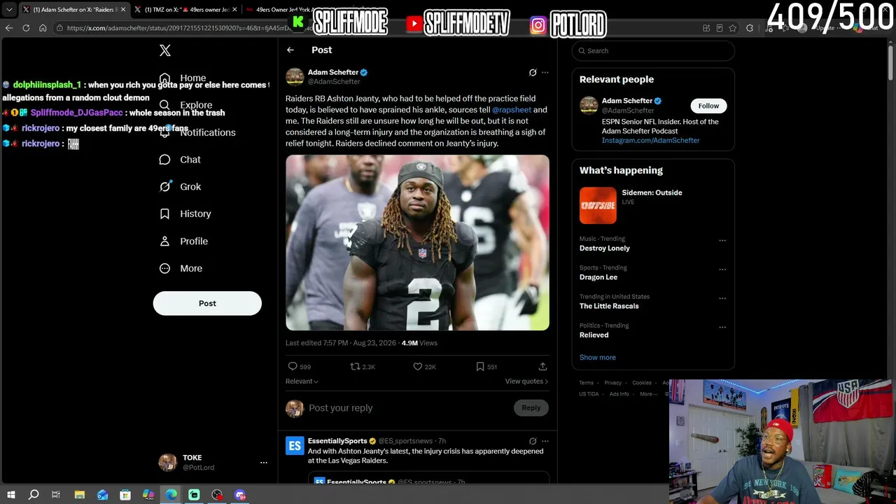
Task: Open Grok from the sidebar
Action: [180, 187]
